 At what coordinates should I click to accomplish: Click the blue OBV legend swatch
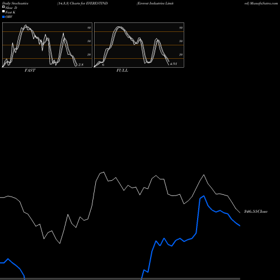[x=3, y=17]
